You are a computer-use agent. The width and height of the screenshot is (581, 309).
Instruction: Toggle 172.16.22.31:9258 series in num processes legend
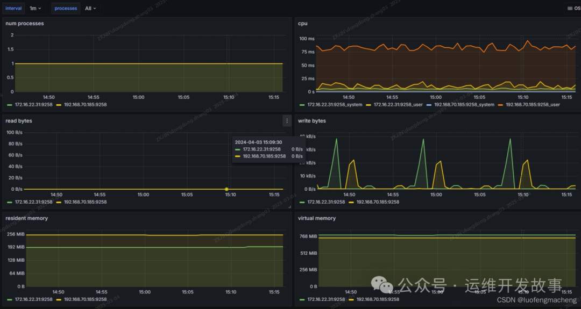33,105
